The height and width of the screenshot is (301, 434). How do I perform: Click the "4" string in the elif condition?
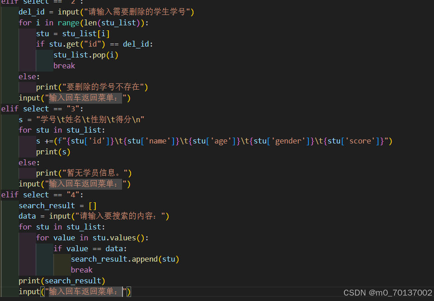(73, 195)
